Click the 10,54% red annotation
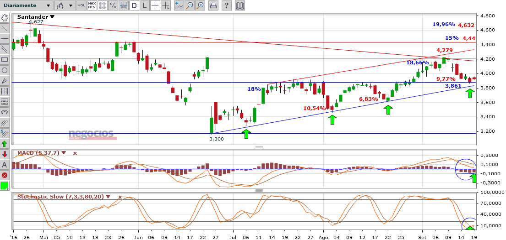Image resolution: width=506 pixels, height=240 pixels. pos(314,108)
